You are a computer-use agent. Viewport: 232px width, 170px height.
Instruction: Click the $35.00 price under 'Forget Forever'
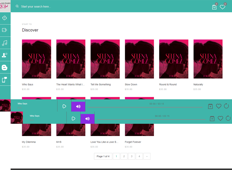[128, 147]
